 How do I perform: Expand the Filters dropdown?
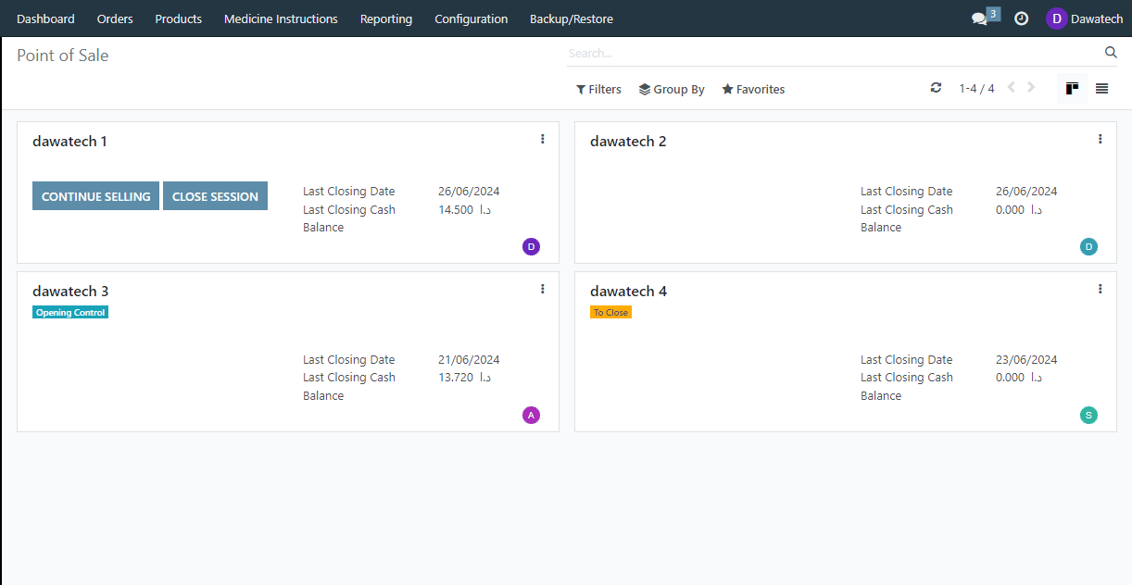(x=598, y=89)
